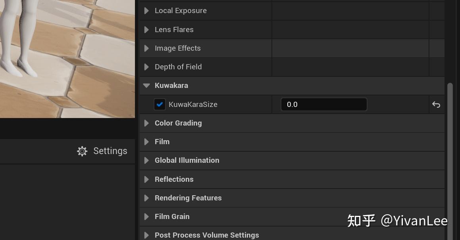Expand the Lens Flares section

pos(146,29)
